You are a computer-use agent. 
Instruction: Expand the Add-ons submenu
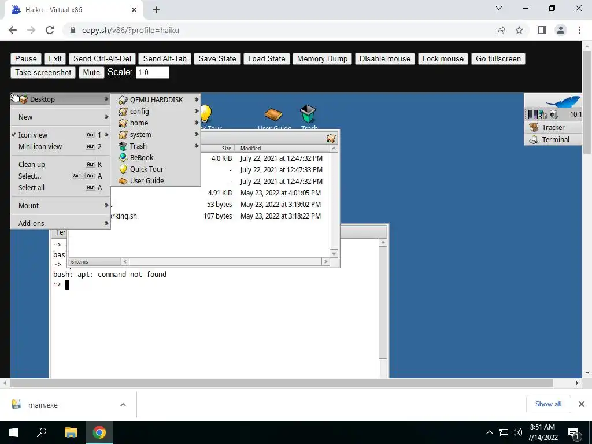pyautogui.click(x=60, y=223)
